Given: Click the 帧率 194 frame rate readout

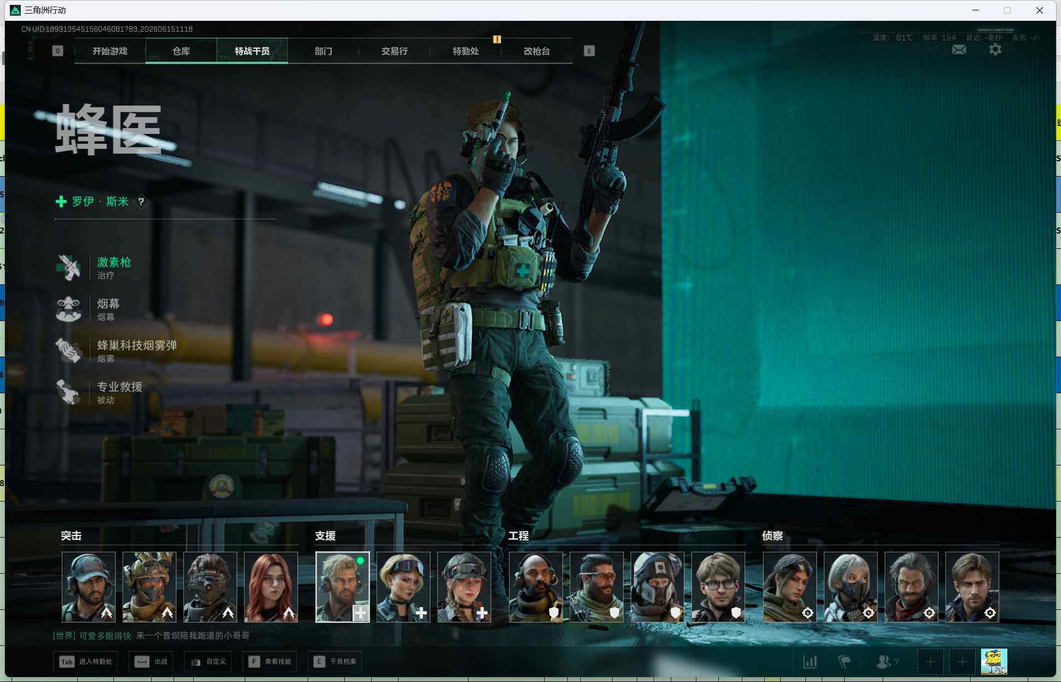Looking at the screenshot, I should click(x=939, y=38).
